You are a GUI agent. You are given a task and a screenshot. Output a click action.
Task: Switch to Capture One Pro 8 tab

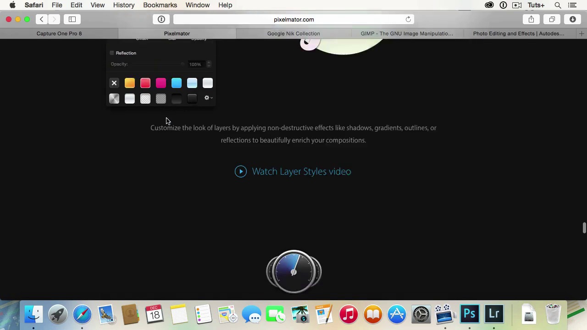pos(59,33)
